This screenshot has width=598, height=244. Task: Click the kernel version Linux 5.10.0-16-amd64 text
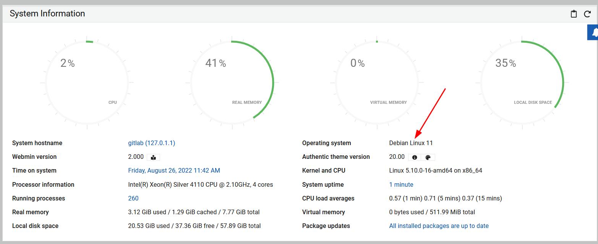[435, 170]
